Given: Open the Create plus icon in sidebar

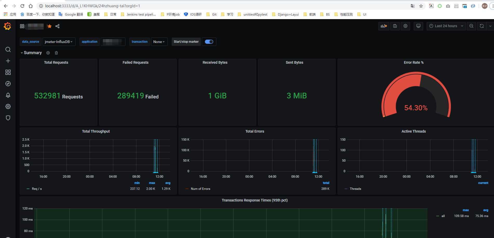Looking at the screenshot, I should (8, 61).
